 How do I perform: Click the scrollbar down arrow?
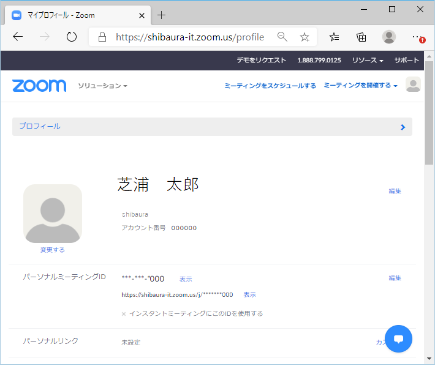point(429,359)
